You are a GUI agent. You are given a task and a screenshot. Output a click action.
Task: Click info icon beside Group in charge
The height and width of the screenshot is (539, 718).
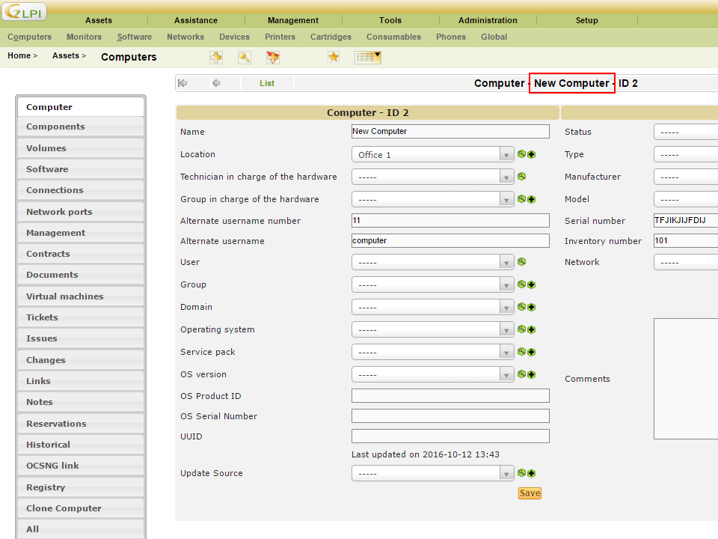521,198
